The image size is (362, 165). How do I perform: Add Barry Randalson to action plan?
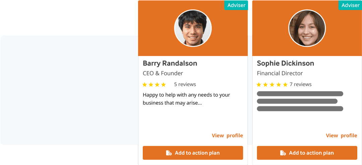[197, 153]
